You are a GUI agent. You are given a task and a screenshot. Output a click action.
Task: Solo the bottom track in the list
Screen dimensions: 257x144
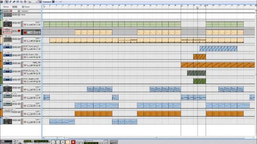coord(16,120)
